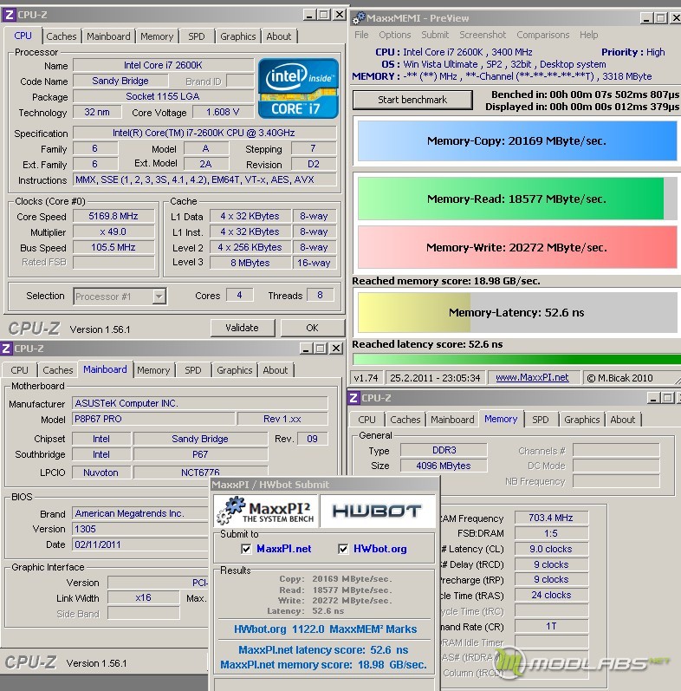Open the Submit menu in MaxxMEM

coord(435,35)
